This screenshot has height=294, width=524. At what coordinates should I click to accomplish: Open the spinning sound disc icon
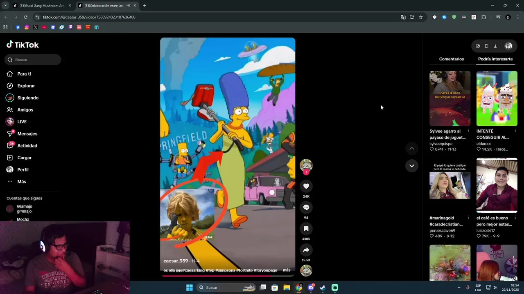pos(306,271)
